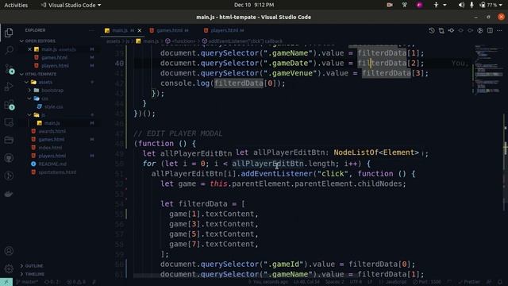Open file history timeline icon in editor toolbar

tap(432, 30)
